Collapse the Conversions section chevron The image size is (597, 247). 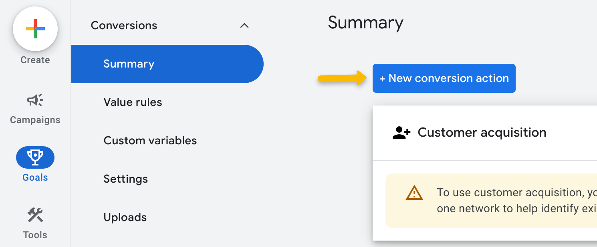[244, 26]
